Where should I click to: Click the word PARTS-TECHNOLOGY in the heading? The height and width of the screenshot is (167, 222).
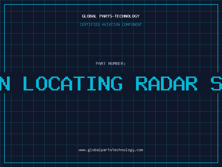tap(119, 16)
